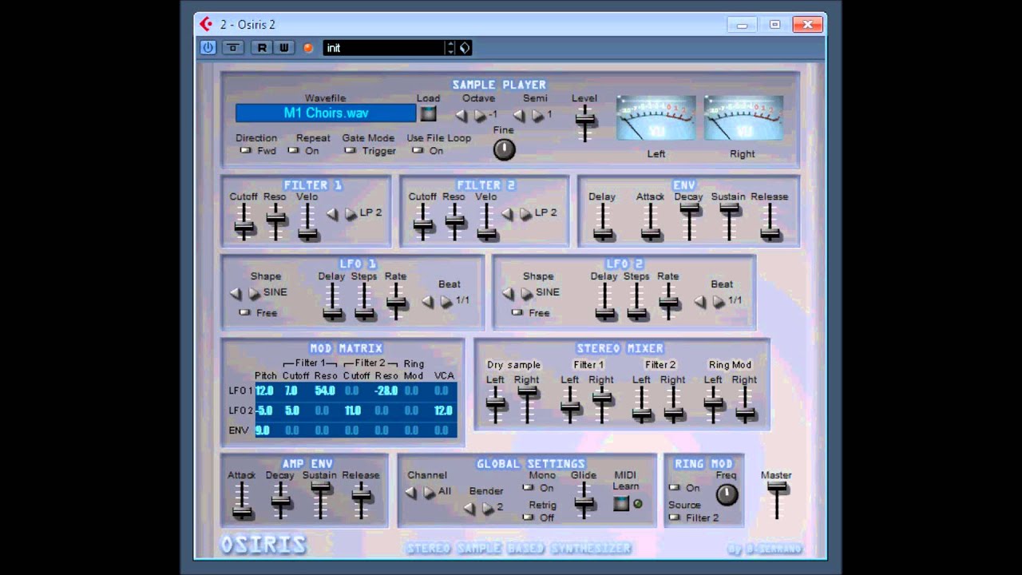
Task: Enable Read automation (R) button
Action: [262, 48]
